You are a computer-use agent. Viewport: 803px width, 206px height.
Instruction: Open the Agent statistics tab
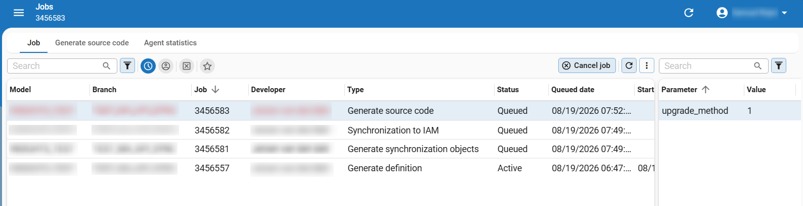(x=170, y=43)
